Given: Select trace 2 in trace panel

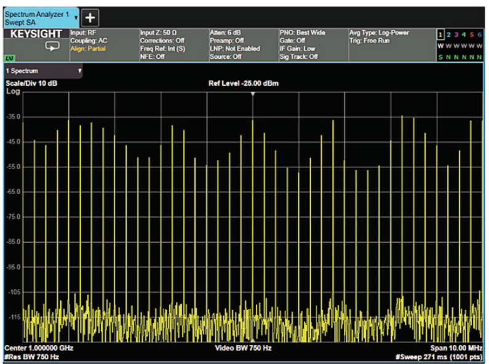Looking at the screenshot, I should (x=448, y=35).
